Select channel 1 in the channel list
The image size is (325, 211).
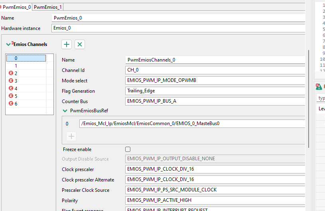pos(16,66)
